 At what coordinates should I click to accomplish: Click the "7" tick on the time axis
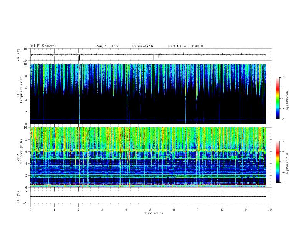coord(198,210)
